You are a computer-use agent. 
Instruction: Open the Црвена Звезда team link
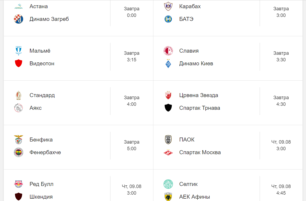tap(198, 95)
